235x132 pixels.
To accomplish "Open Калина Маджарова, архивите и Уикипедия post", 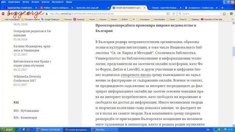I will (x=32, y=48).
